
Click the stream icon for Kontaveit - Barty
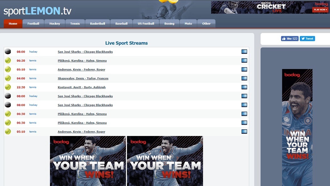pyautogui.click(x=244, y=87)
